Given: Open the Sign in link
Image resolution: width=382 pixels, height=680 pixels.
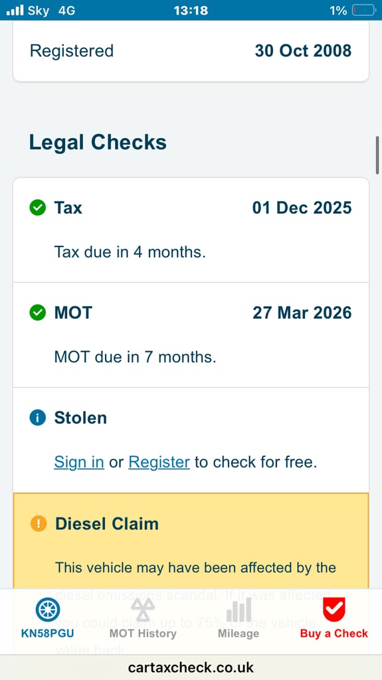Looking at the screenshot, I should (x=79, y=462).
